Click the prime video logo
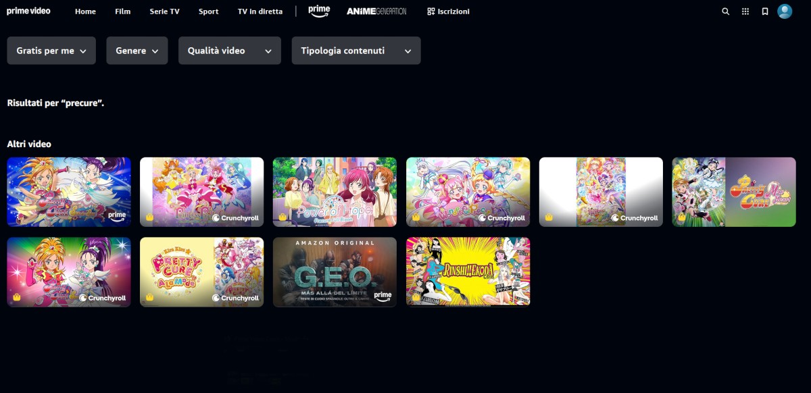Viewport: 811px width, 393px height. point(28,11)
